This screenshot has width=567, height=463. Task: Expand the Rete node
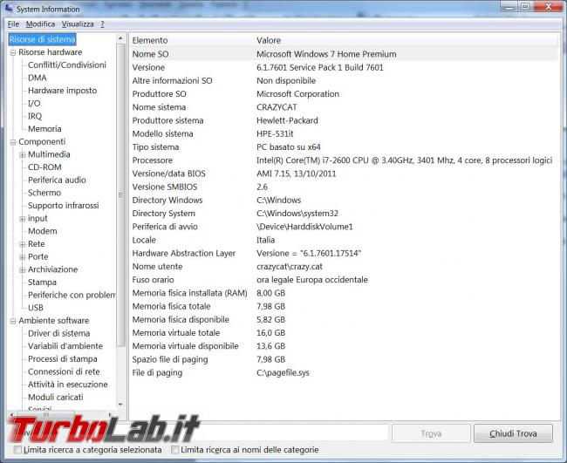click(x=23, y=244)
